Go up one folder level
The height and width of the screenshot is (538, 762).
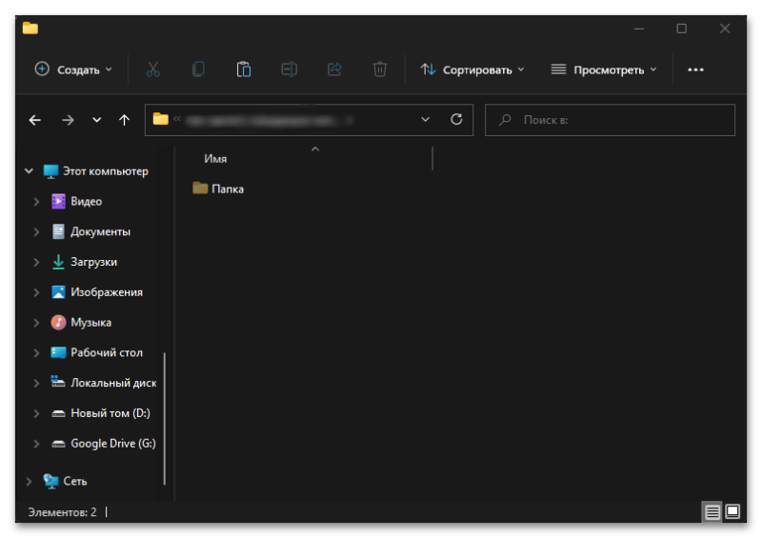coord(124,120)
